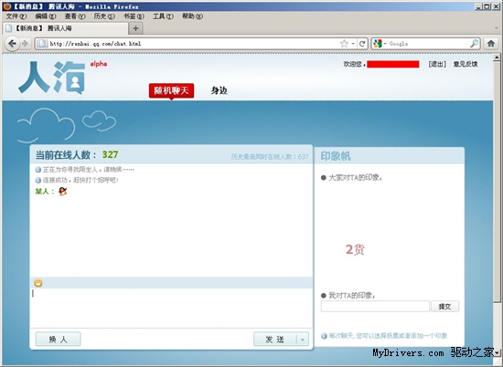The height and width of the screenshot is (367, 503).
Task: Click the Firefox icon in title bar
Action: [6, 6]
